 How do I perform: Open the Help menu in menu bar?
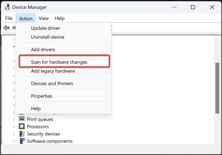pyautogui.click(x=60, y=18)
